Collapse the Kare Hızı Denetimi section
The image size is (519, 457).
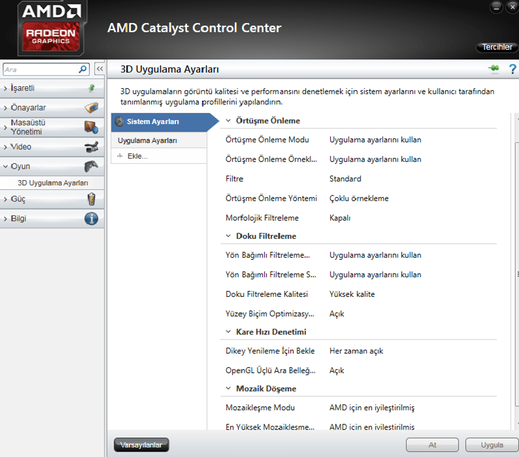point(228,331)
